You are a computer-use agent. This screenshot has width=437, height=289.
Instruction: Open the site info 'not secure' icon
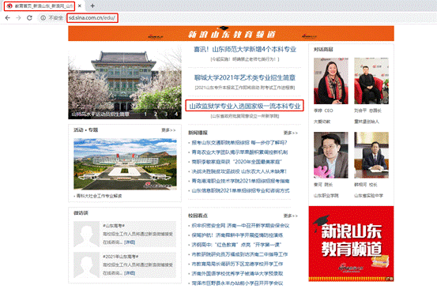(43, 18)
